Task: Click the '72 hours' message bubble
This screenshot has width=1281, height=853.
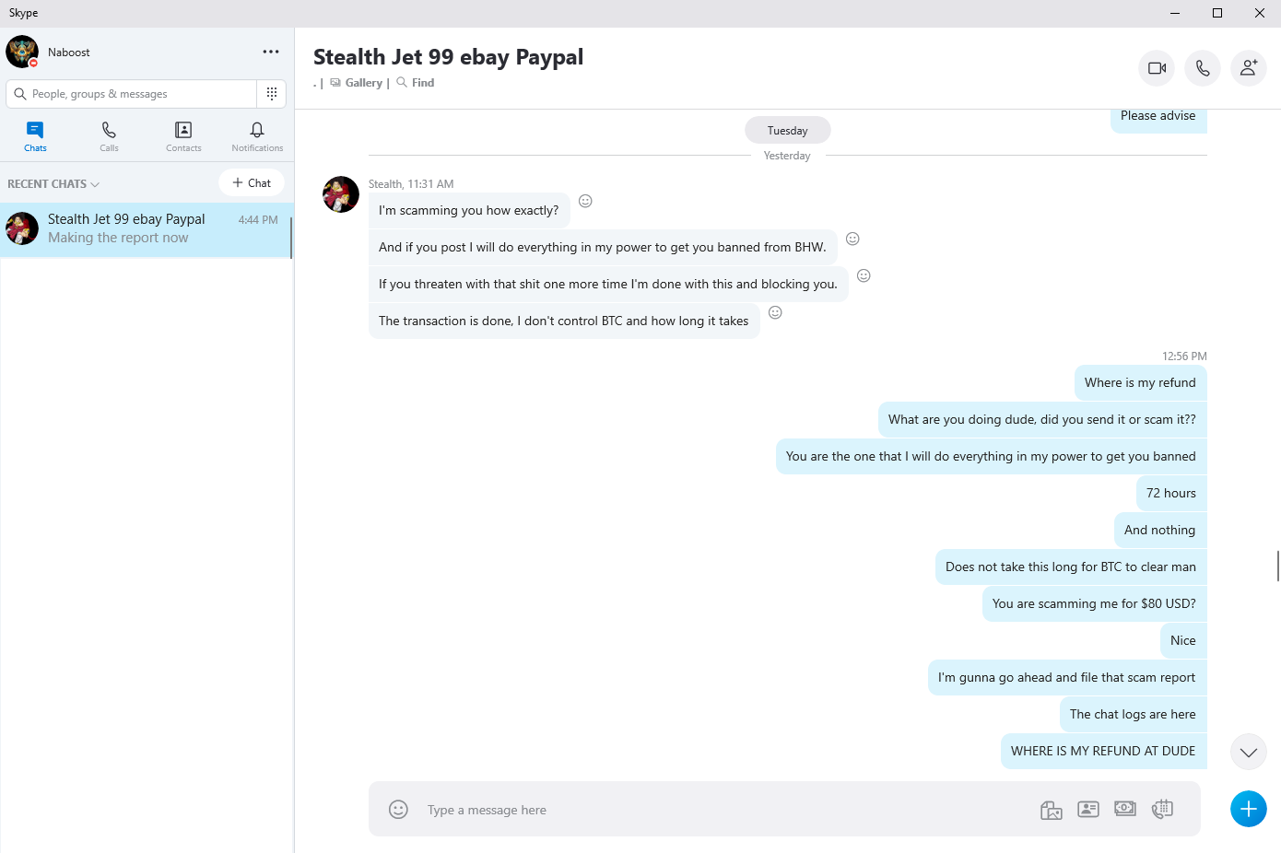Action: (1171, 493)
